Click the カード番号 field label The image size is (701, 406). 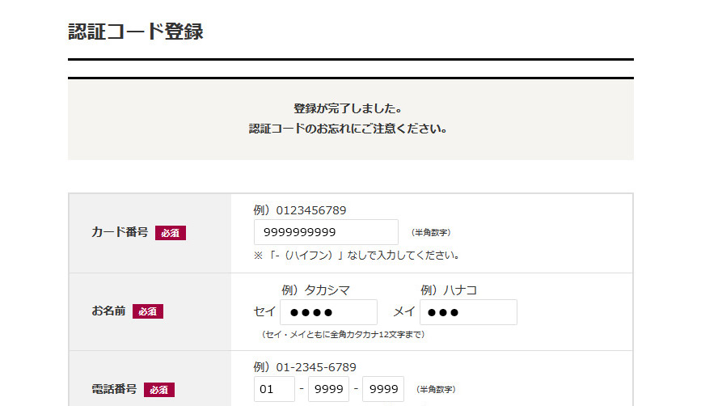(x=120, y=233)
